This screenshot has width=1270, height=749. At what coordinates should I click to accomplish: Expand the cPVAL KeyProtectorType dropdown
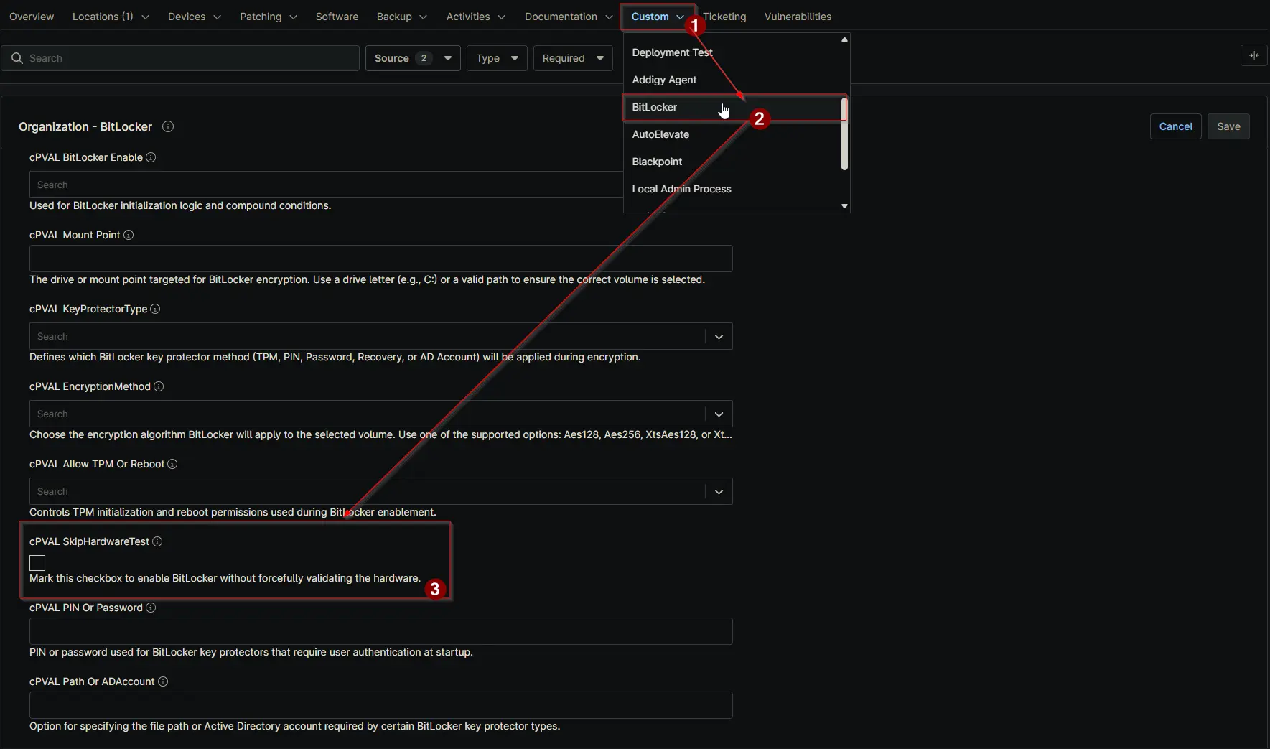[719, 336]
